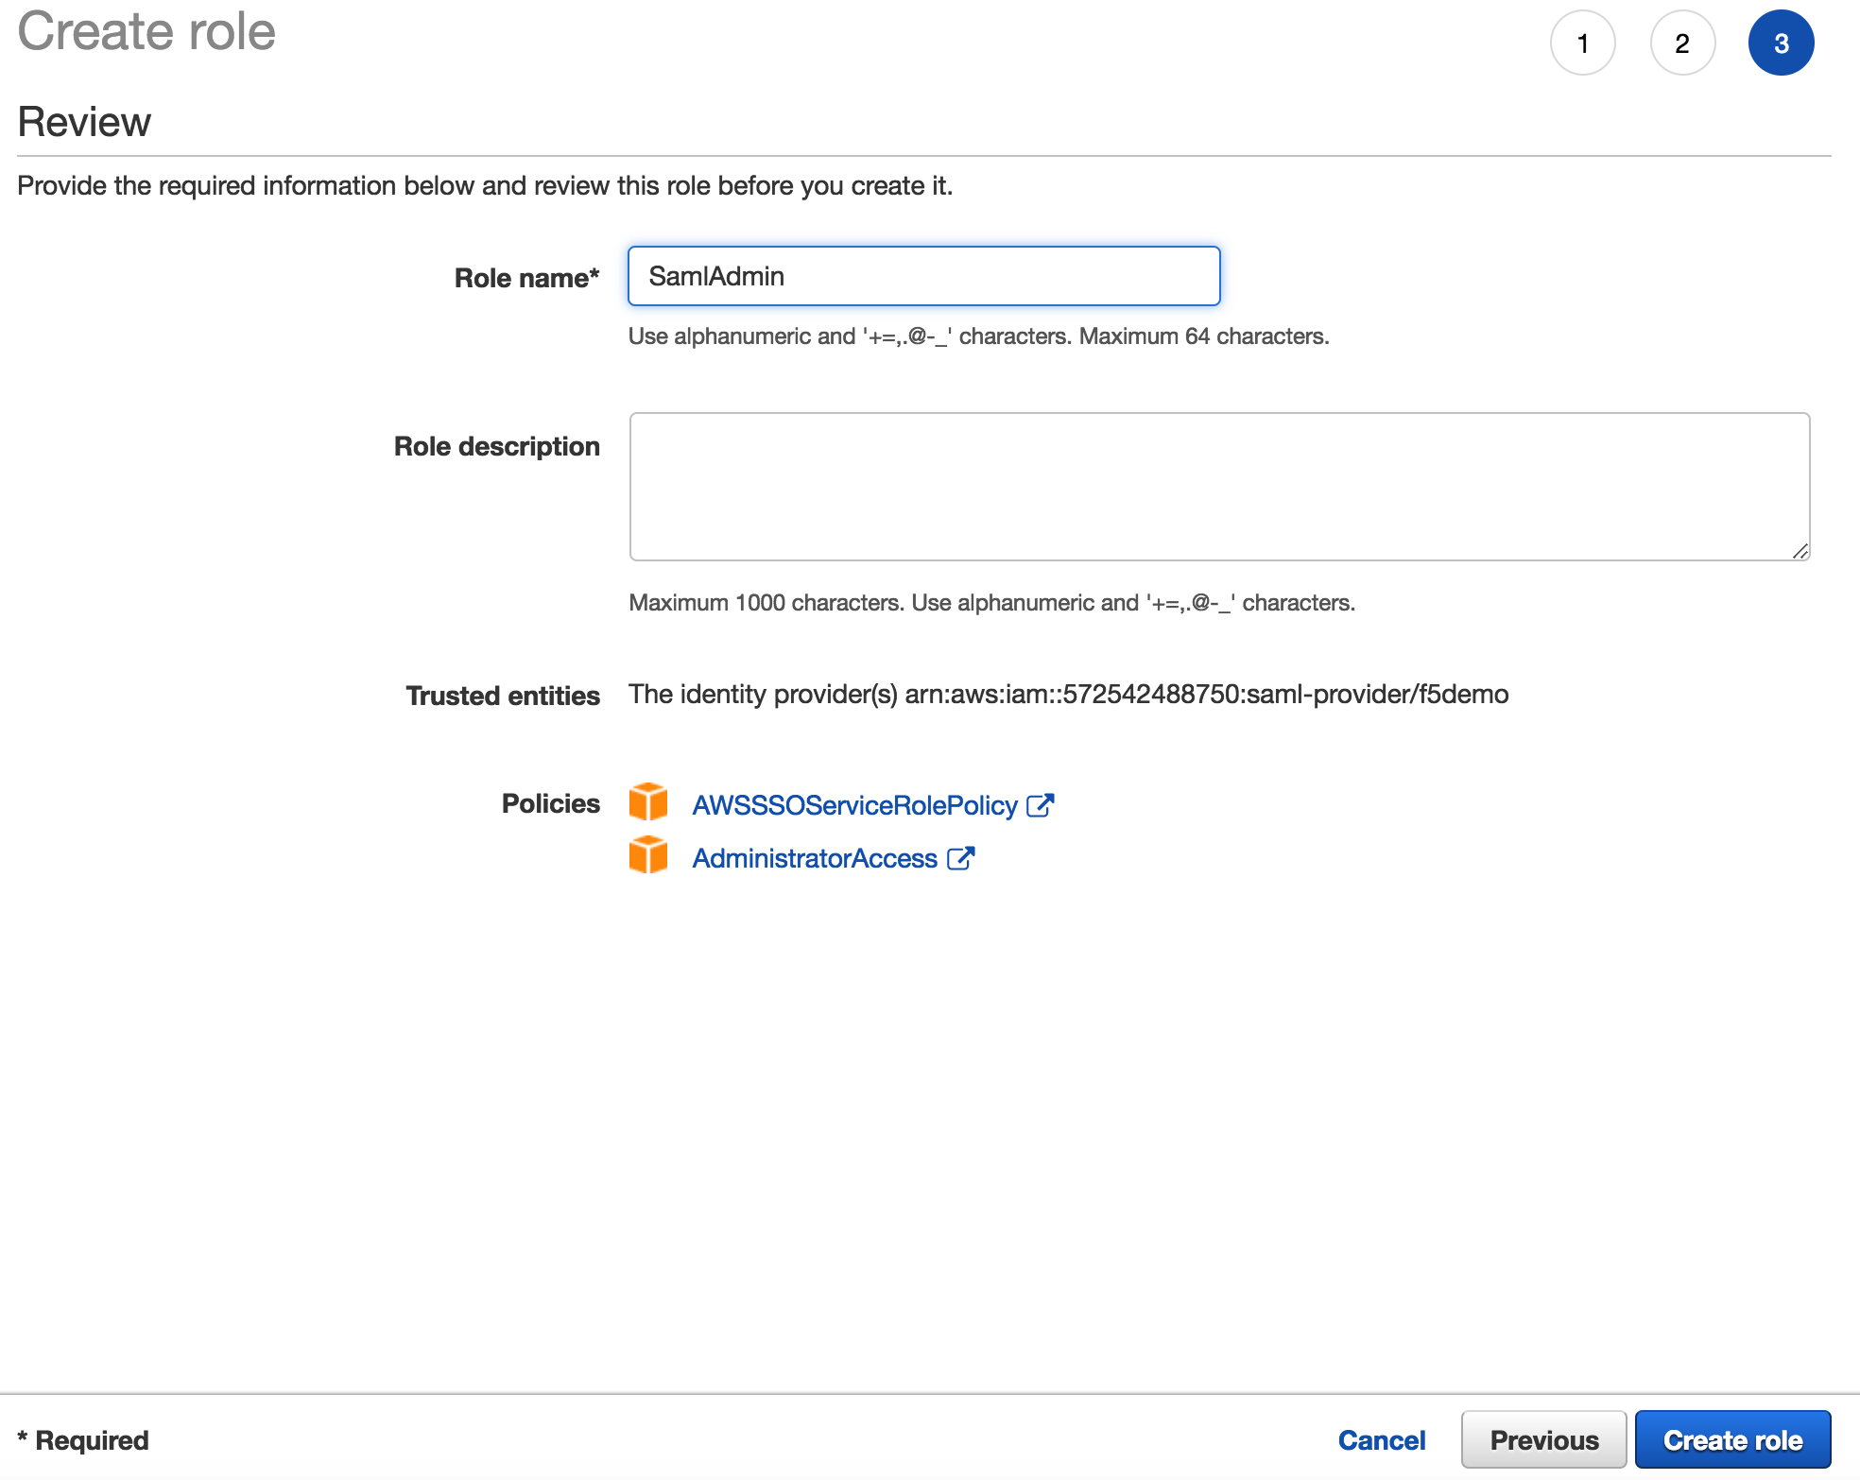Image resolution: width=1860 pixels, height=1480 pixels.
Task: Go back with the Previous button
Action: click(x=1544, y=1440)
